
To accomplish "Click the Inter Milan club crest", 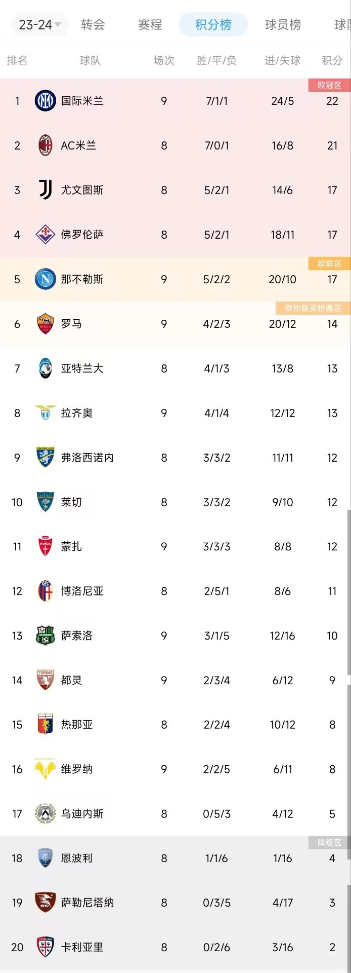I will point(45,101).
